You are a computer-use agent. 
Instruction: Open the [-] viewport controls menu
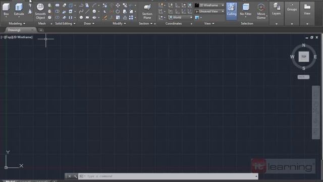click(x=3, y=37)
